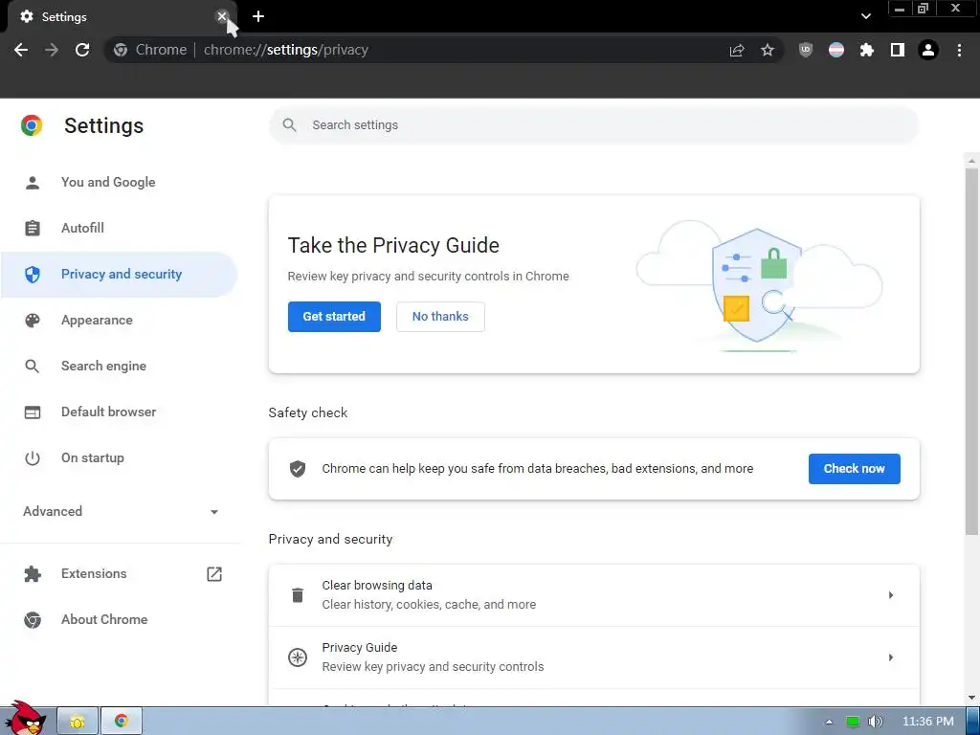Open the Appearance section

119,320
